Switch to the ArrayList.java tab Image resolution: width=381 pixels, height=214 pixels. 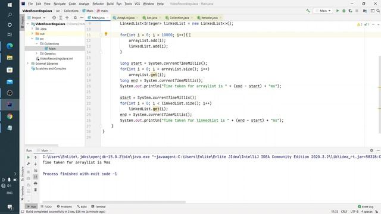coord(126,18)
